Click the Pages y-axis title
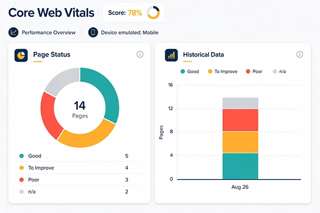320x213 pixels. [x=161, y=132]
